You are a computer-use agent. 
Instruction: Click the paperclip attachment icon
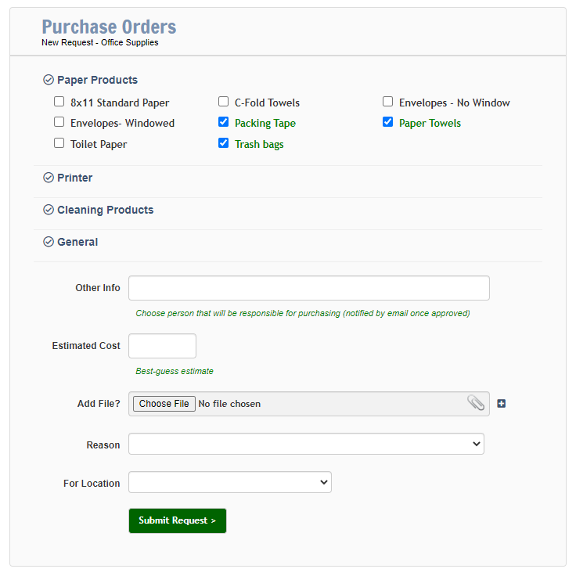476,403
